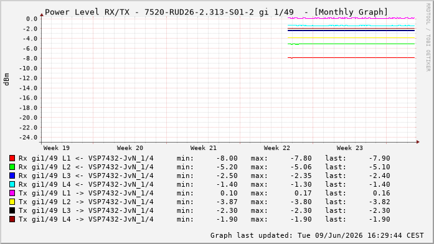Select the graph title Power Level RX/TX

(87, 12)
